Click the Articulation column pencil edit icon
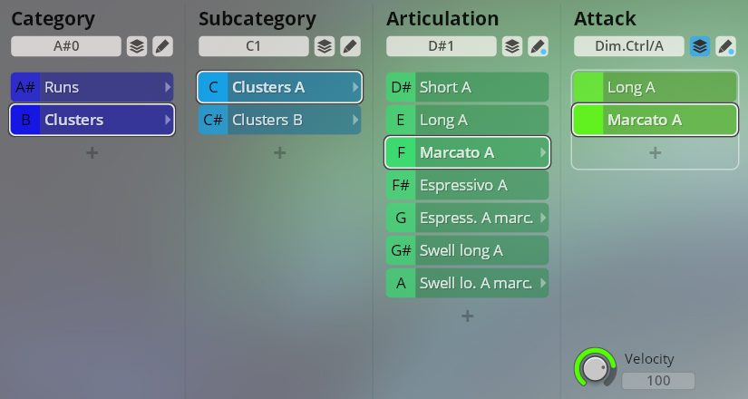This screenshot has width=748, height=399. coord(538,46)
